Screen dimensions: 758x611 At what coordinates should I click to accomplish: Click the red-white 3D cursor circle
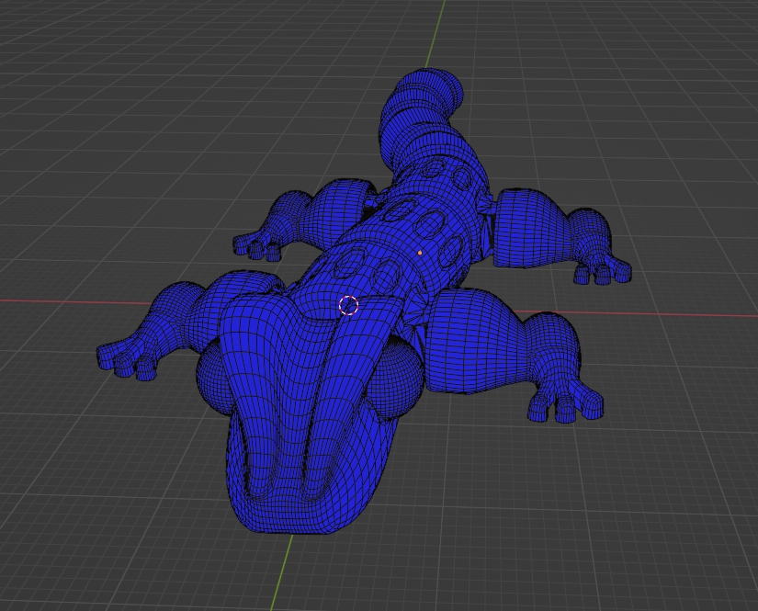pos(348,305)
